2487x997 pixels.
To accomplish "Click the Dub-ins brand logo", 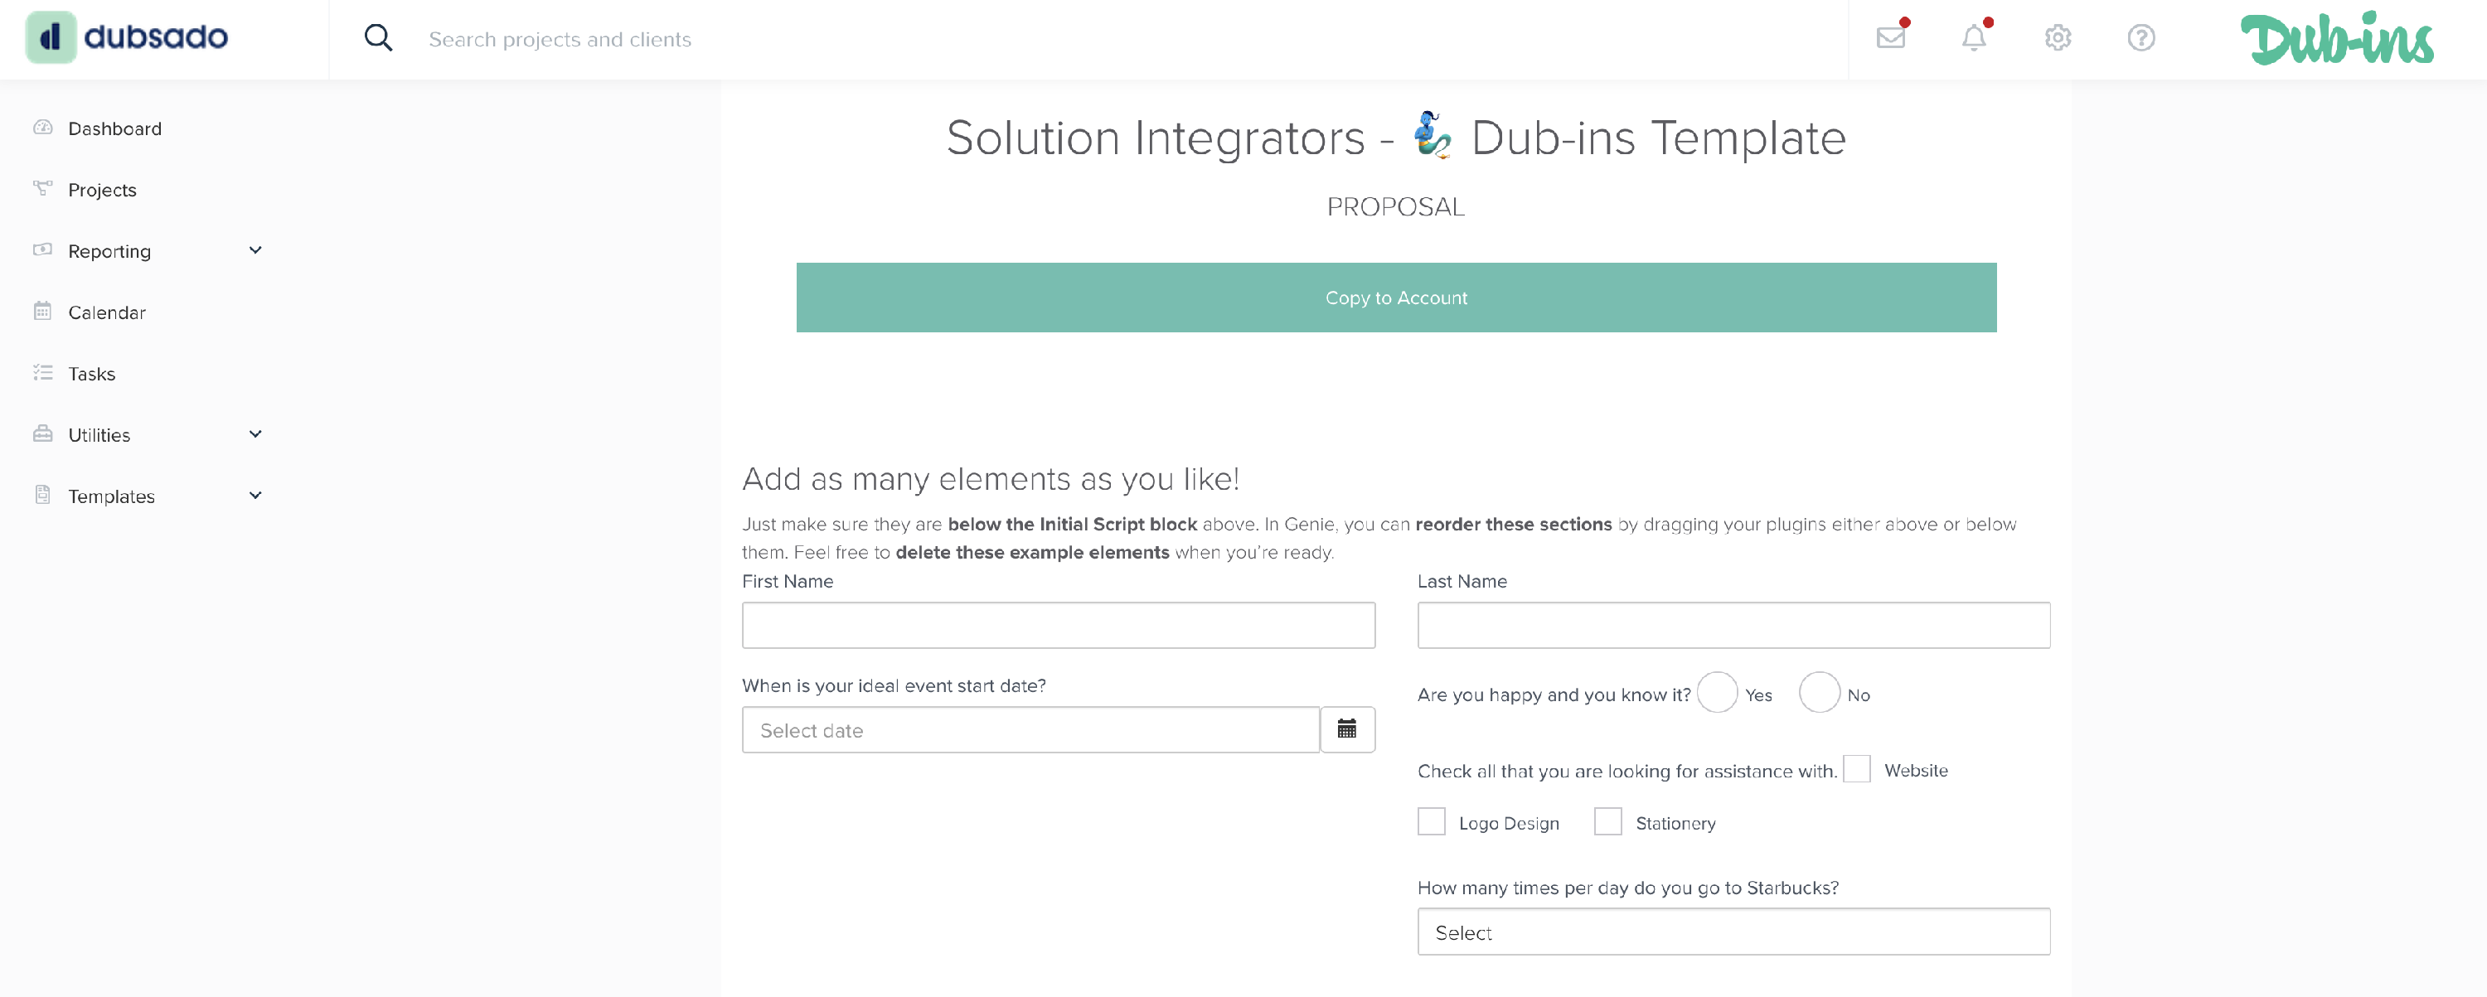I will [x=2336, y=41].
